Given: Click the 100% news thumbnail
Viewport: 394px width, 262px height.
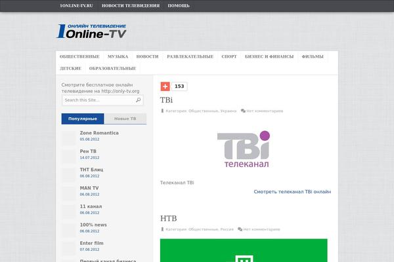Looking at the screenshot, I should point(68,229).
